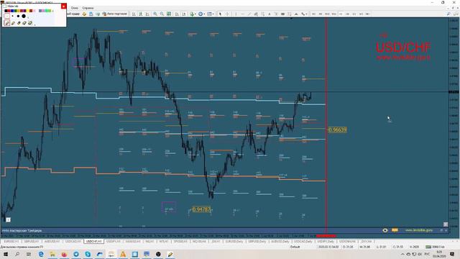This screenshot has width=460, height=259.
Task: Select the horizontal line tool
Action: click(243, 14)
